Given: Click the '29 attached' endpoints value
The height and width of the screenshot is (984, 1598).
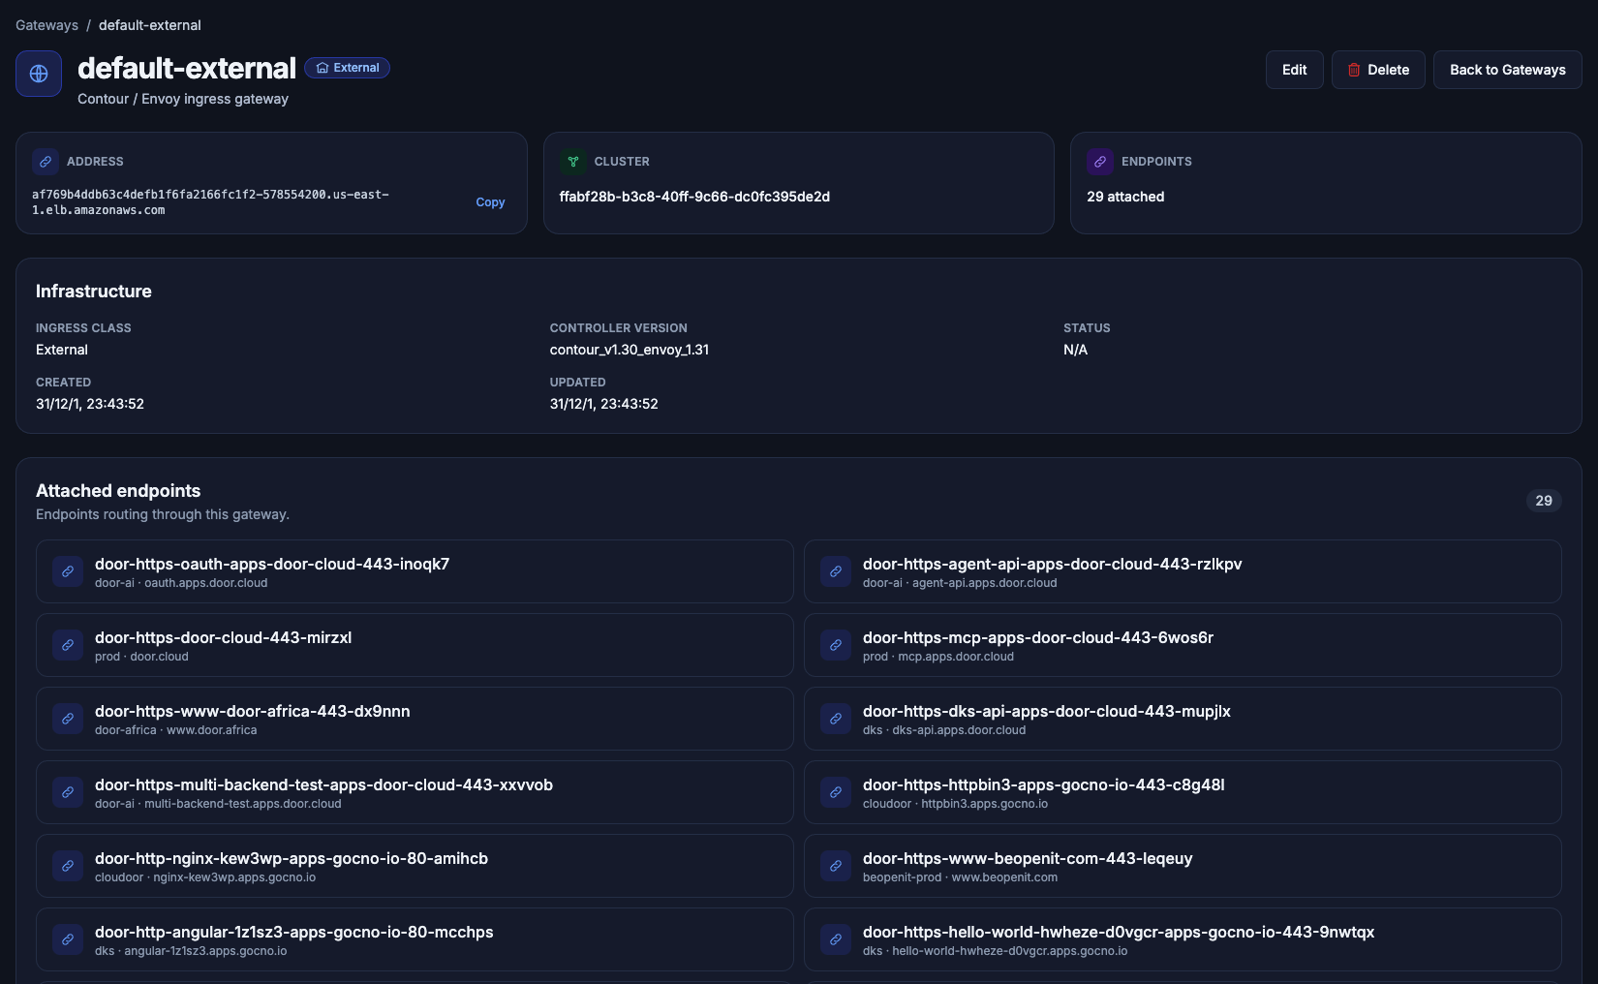Looking at the screenshot, I should click(1125, 197).
